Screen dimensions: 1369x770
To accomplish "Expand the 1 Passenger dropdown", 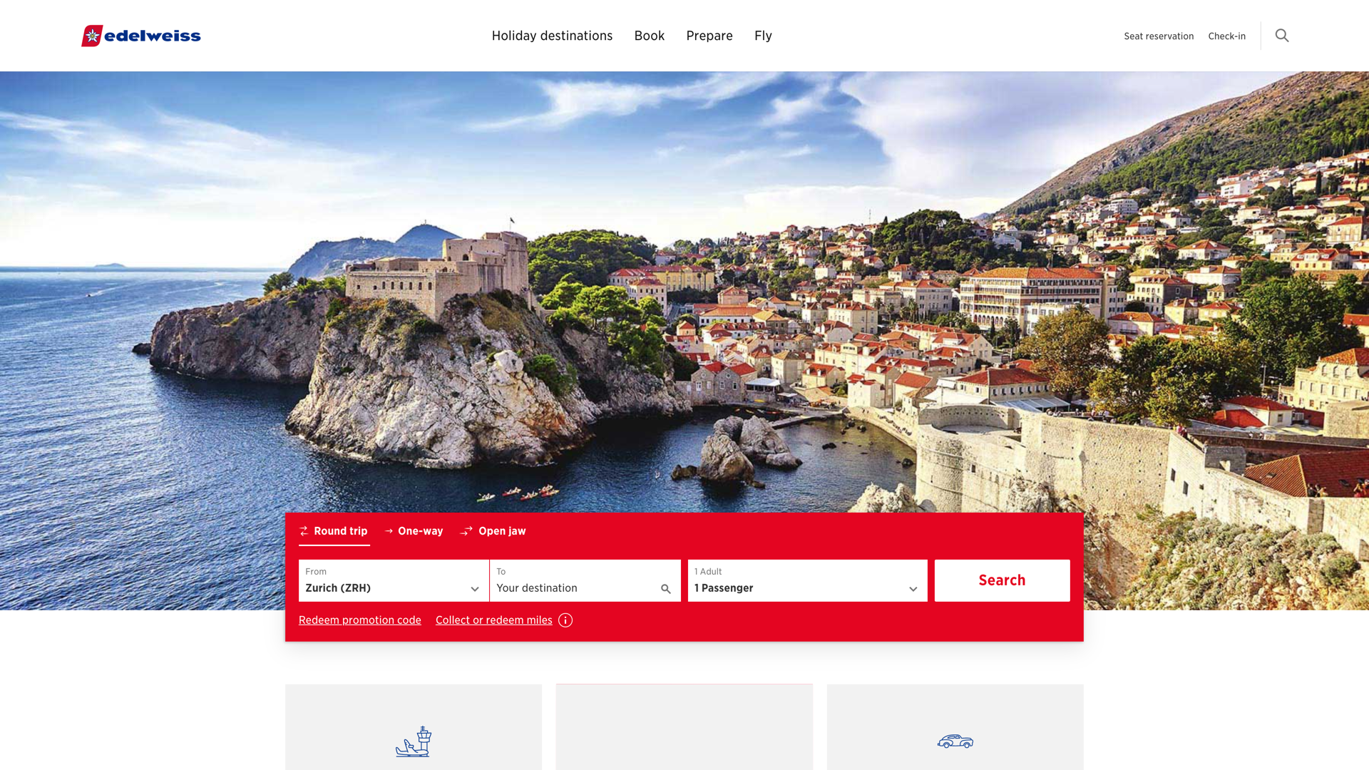I will pos(807,581).
